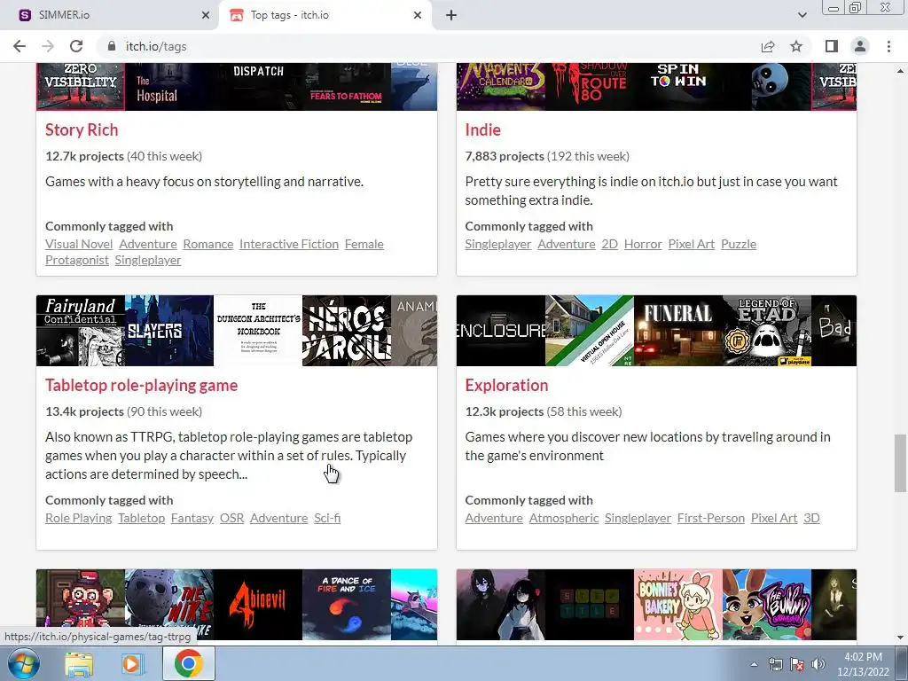Click the Chrome taskbar icon

(188, 664)
